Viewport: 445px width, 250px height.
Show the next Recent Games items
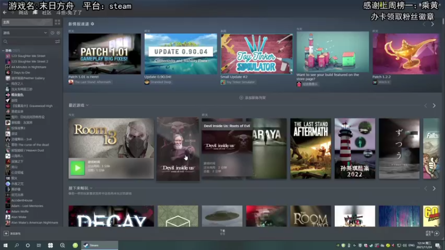tap(434, 106)
